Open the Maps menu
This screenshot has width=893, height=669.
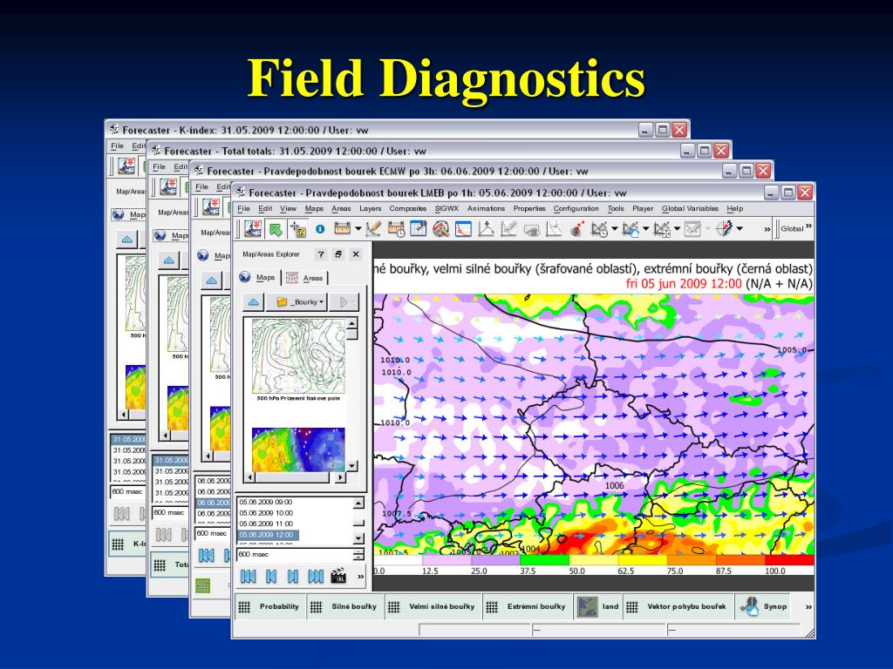(314, 209)
